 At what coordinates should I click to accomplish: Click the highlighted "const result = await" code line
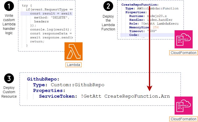click(51, 14)
